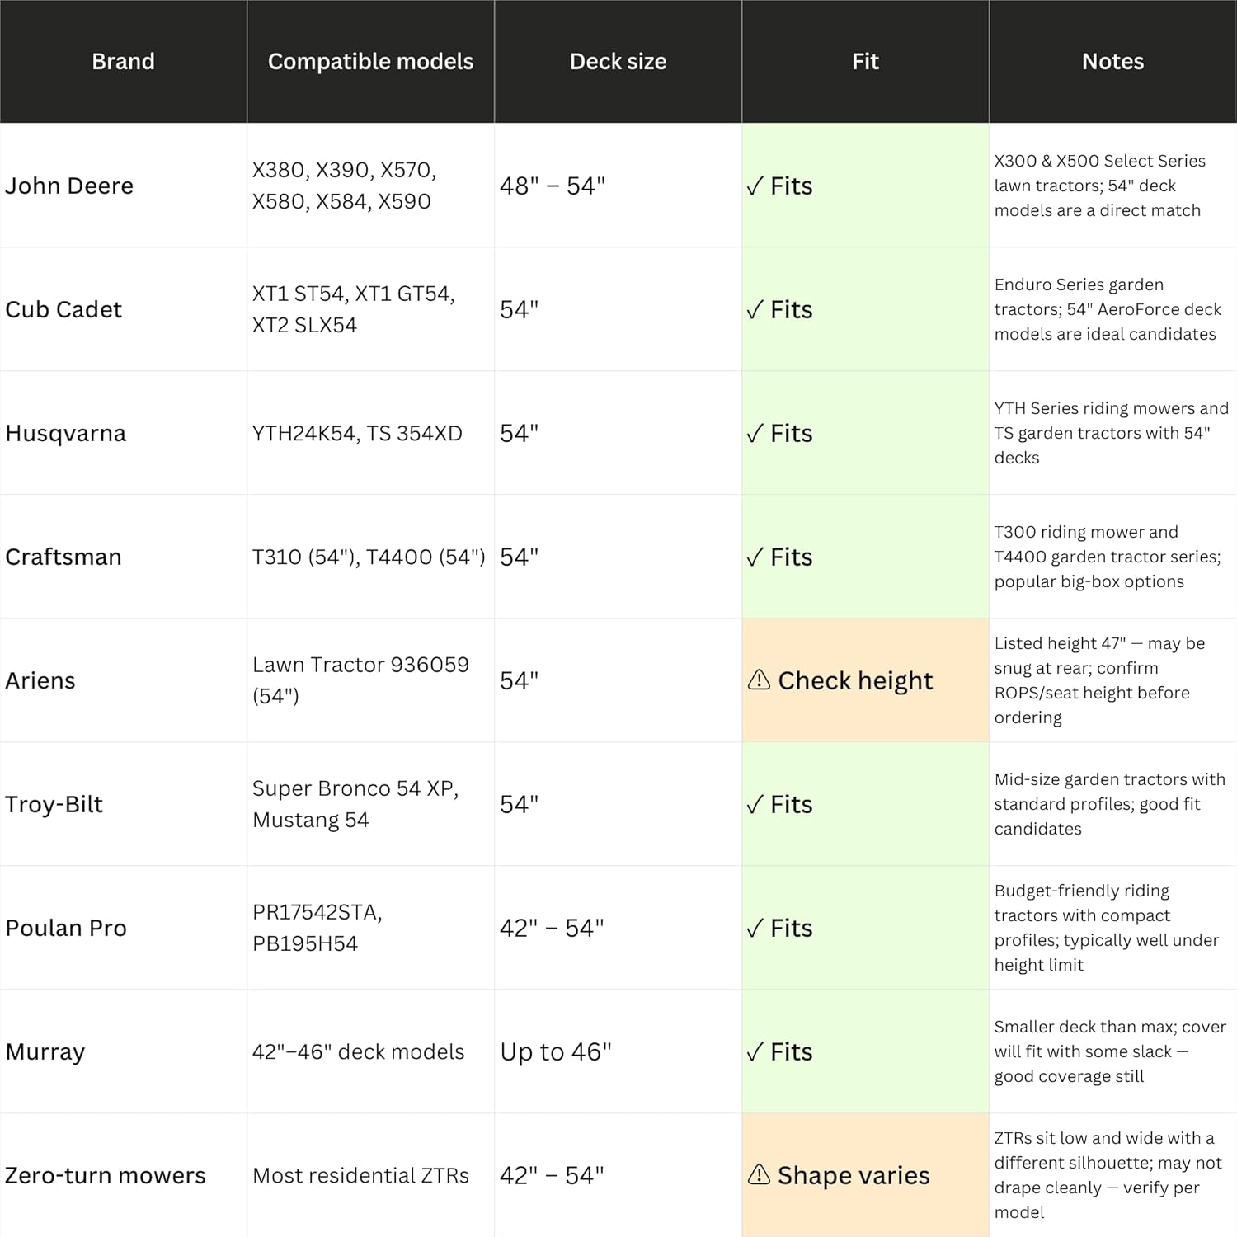Click the Deck size column header

618,62
